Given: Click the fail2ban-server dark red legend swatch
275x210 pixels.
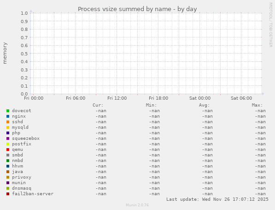Looking at the screenshot, I should (x=8, y=194).
